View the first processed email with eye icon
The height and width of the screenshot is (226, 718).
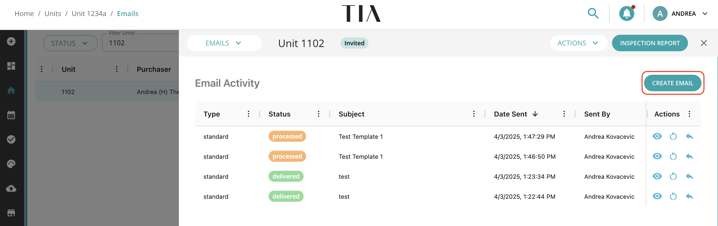tap(657, 136)
